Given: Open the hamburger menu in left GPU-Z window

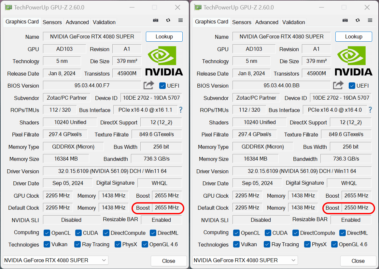Looking at the screenshot, I should click(180, 20).
